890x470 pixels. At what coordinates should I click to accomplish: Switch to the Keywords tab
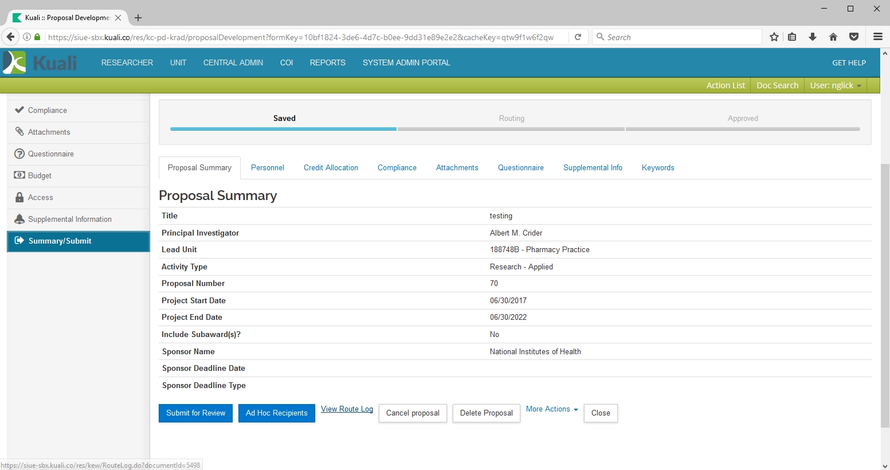click(658, 168)
